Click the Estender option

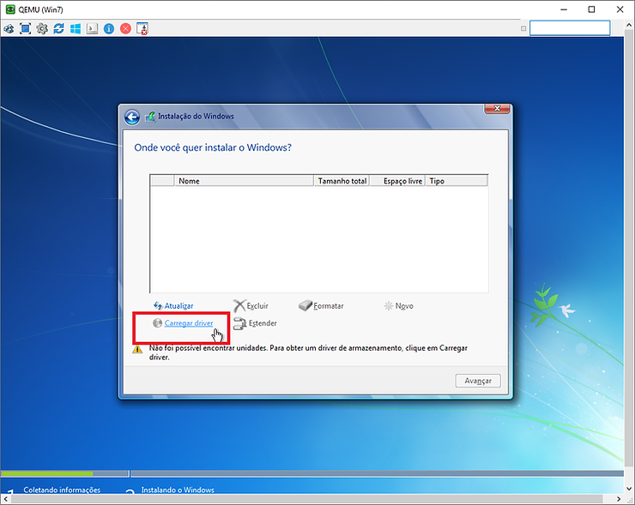263,323
